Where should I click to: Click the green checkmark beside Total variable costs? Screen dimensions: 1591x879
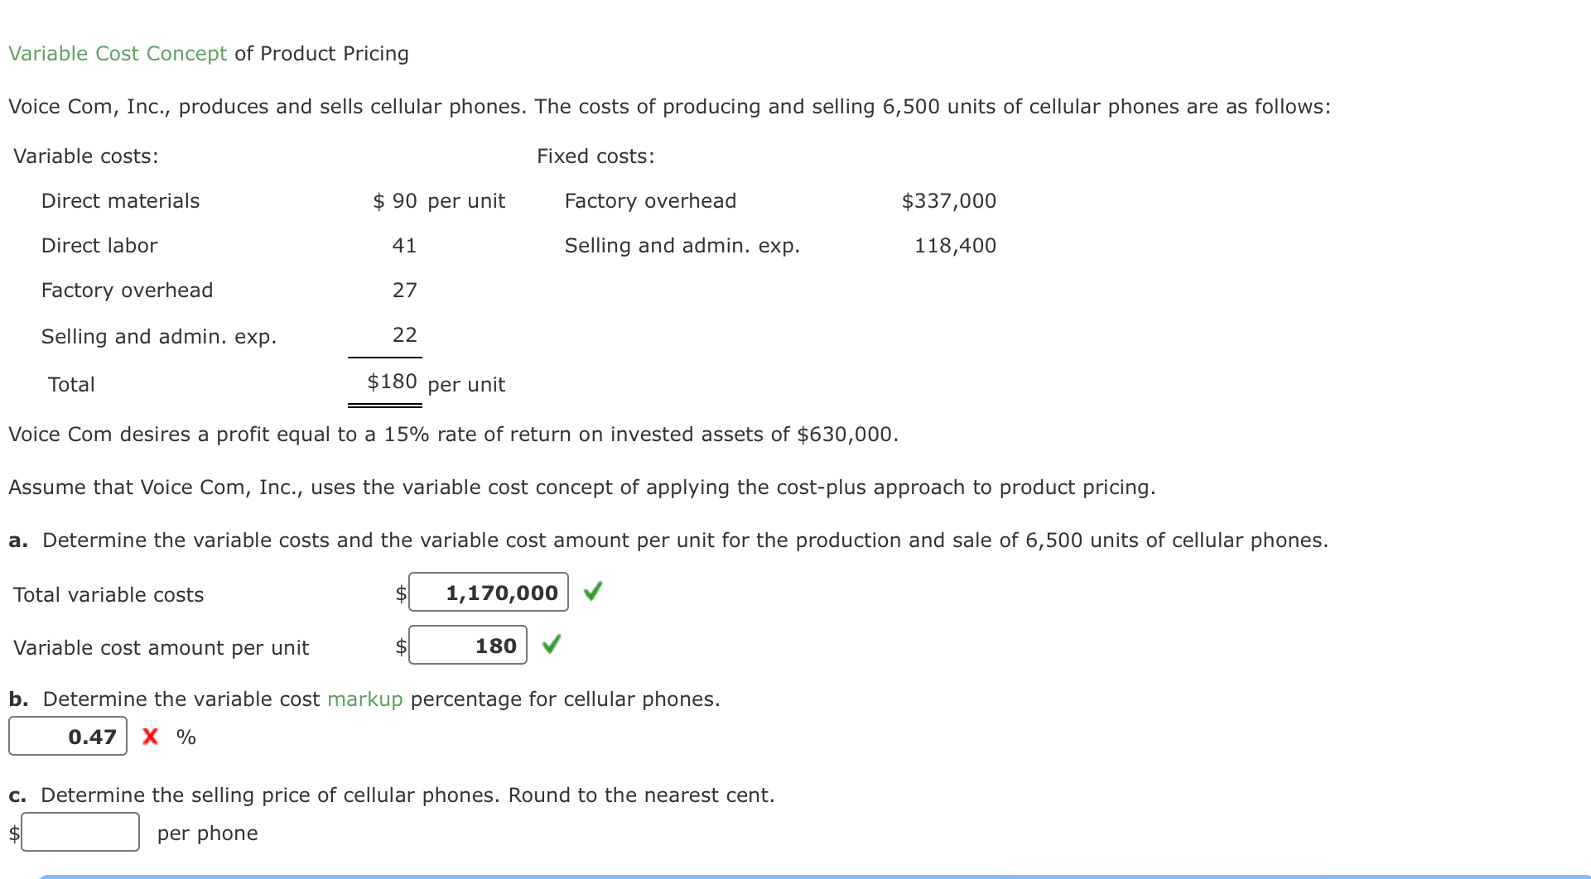tap(593, 591)
